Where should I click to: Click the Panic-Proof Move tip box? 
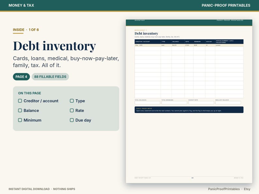(189, 110)
